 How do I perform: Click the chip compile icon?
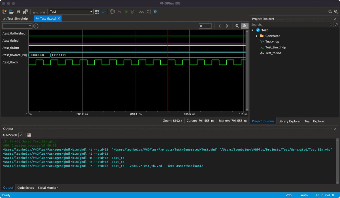pyautogui.click(x=113, y=12)
